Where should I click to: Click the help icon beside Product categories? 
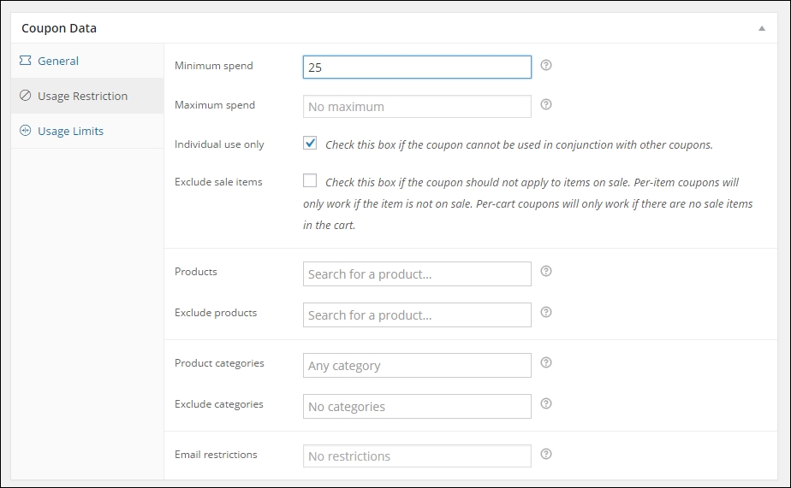pyautogui.click(x=546, y=362)
